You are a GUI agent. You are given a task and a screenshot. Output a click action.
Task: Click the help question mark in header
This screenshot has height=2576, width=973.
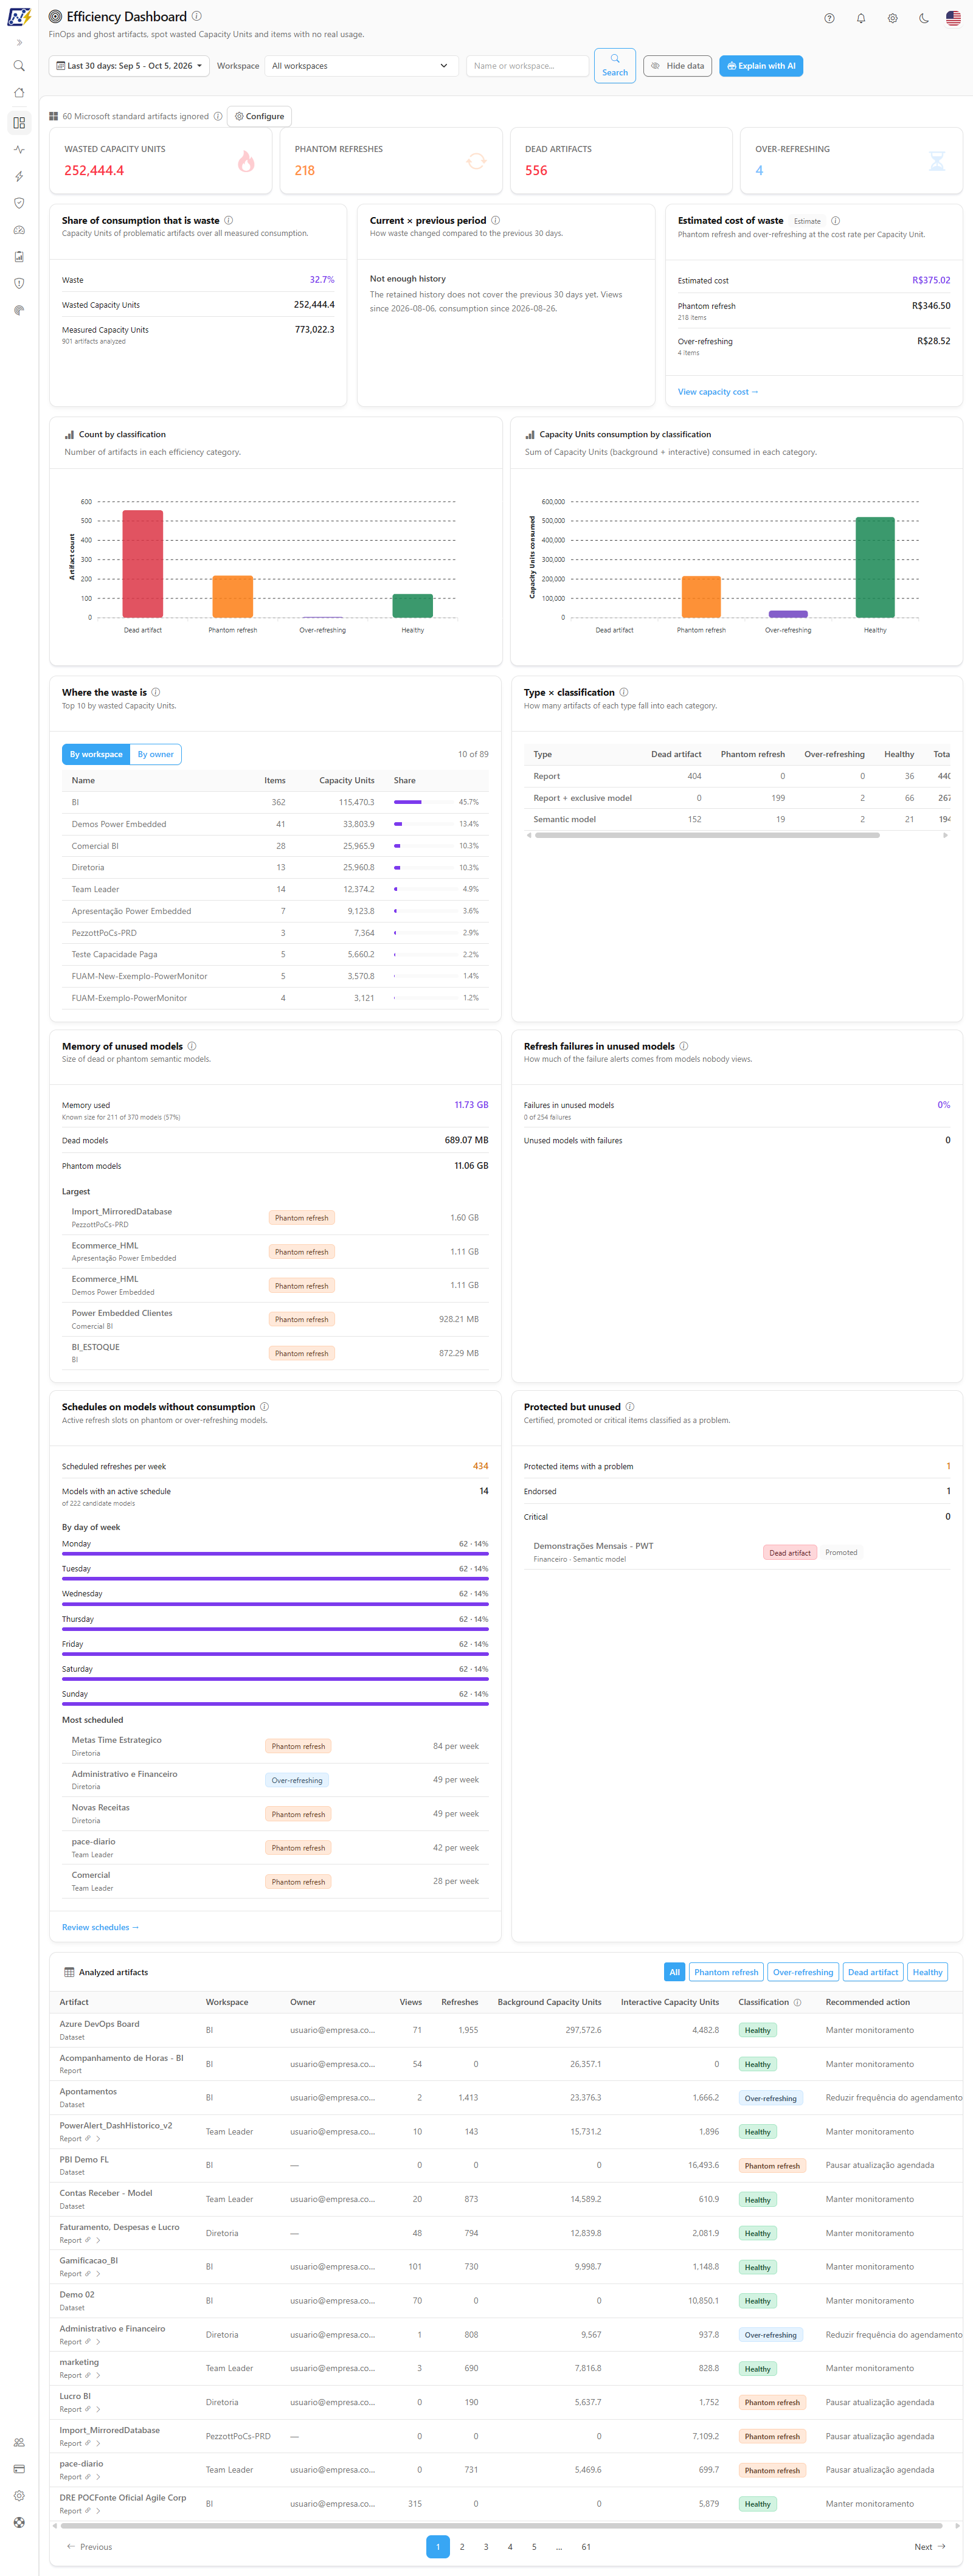pos(829,18)
